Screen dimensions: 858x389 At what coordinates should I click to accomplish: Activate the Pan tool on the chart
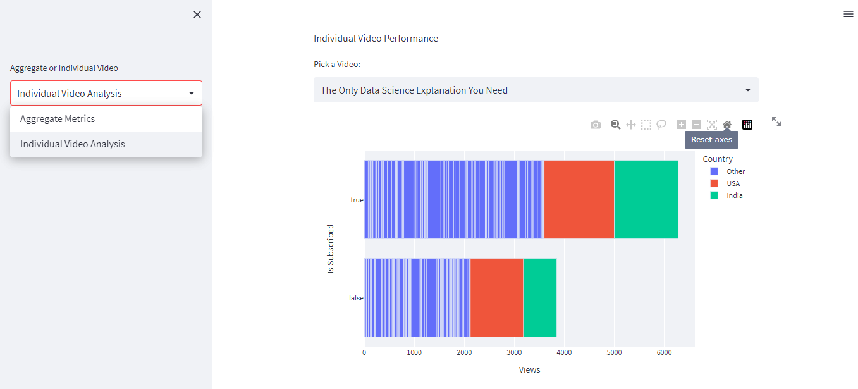630,124
